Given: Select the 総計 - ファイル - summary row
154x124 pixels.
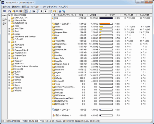Looking at the screenshot, I should (102, 110).
